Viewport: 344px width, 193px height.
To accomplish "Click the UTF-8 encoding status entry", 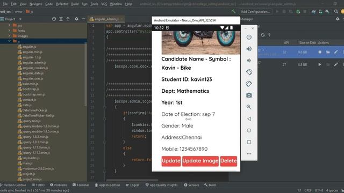I will point(319,190).
